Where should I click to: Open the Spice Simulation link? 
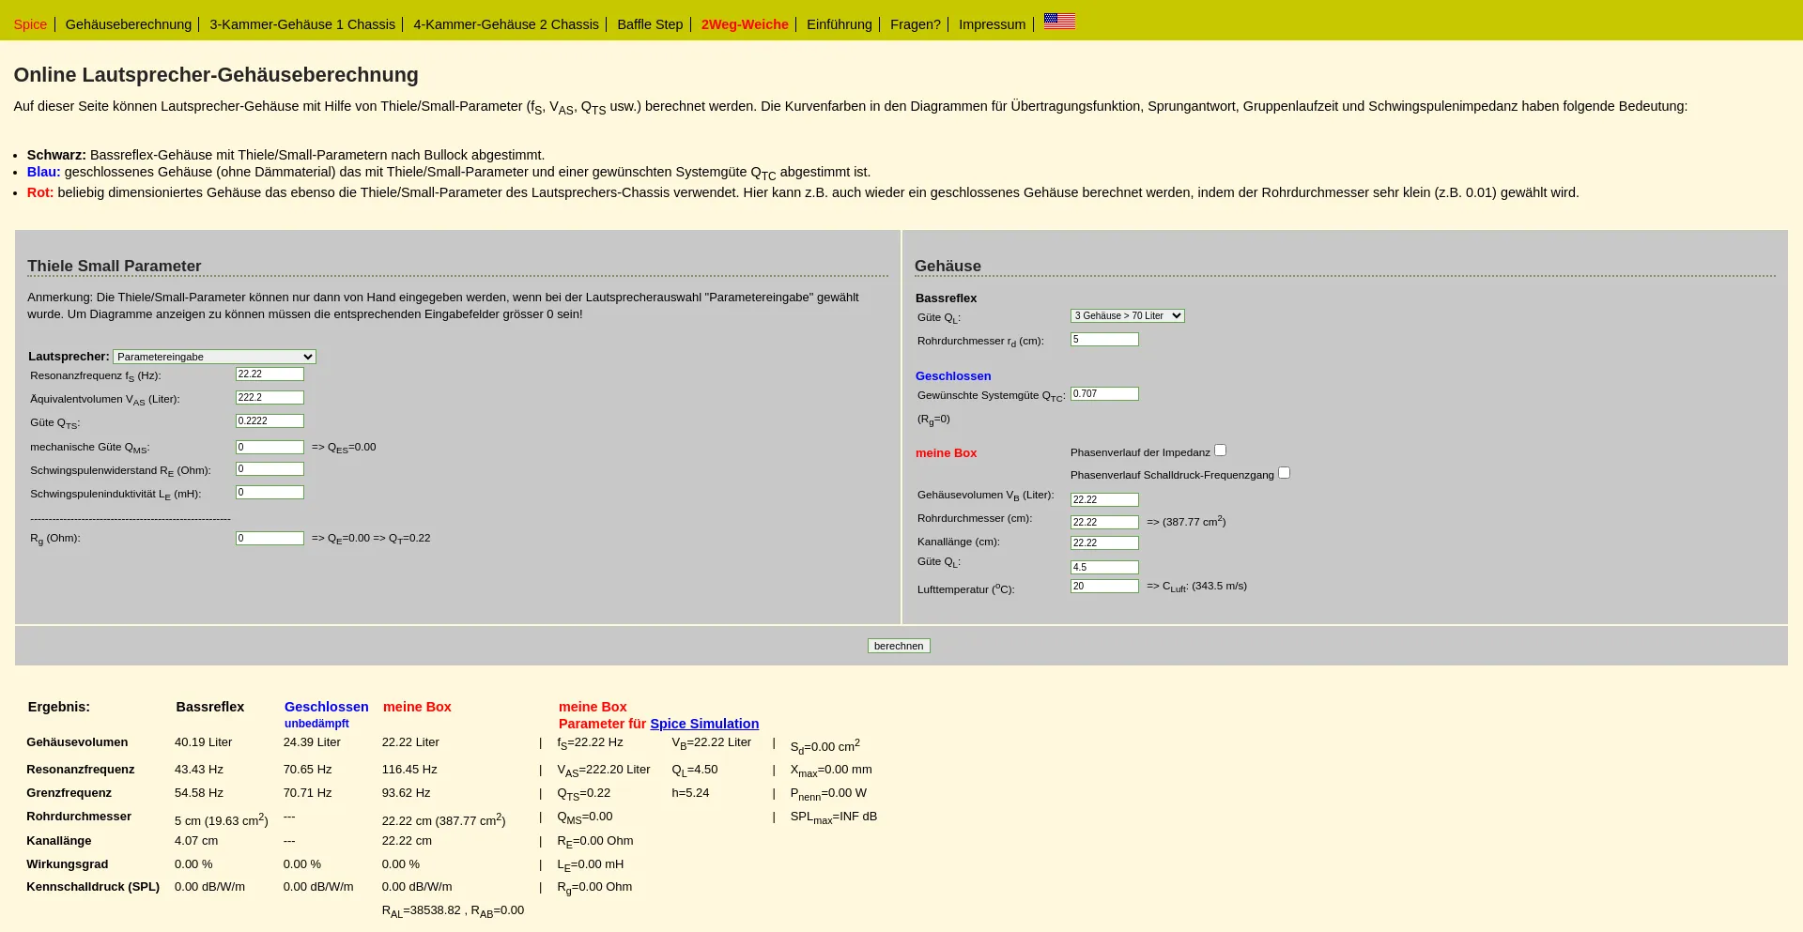pos(704,724)
